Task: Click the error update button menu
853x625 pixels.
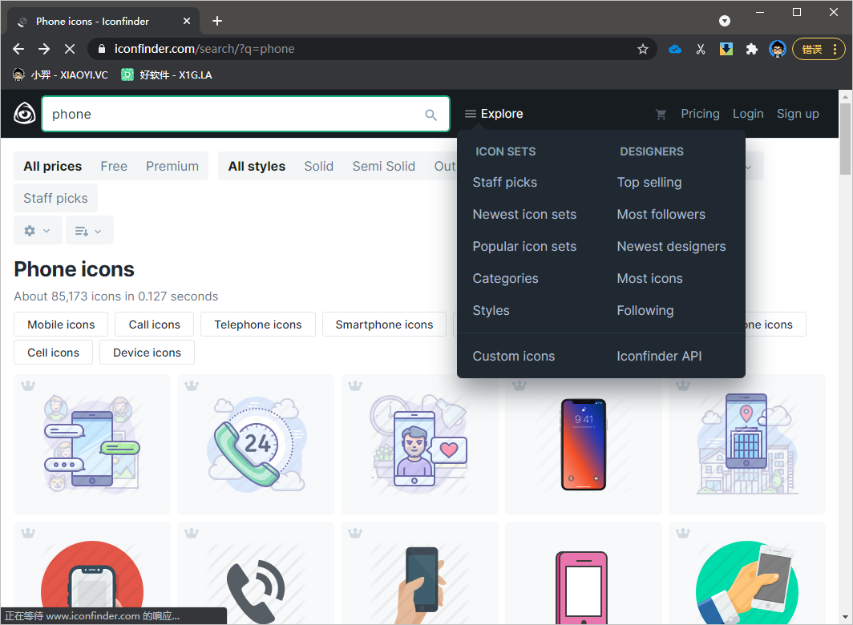Action: (819, 49)
